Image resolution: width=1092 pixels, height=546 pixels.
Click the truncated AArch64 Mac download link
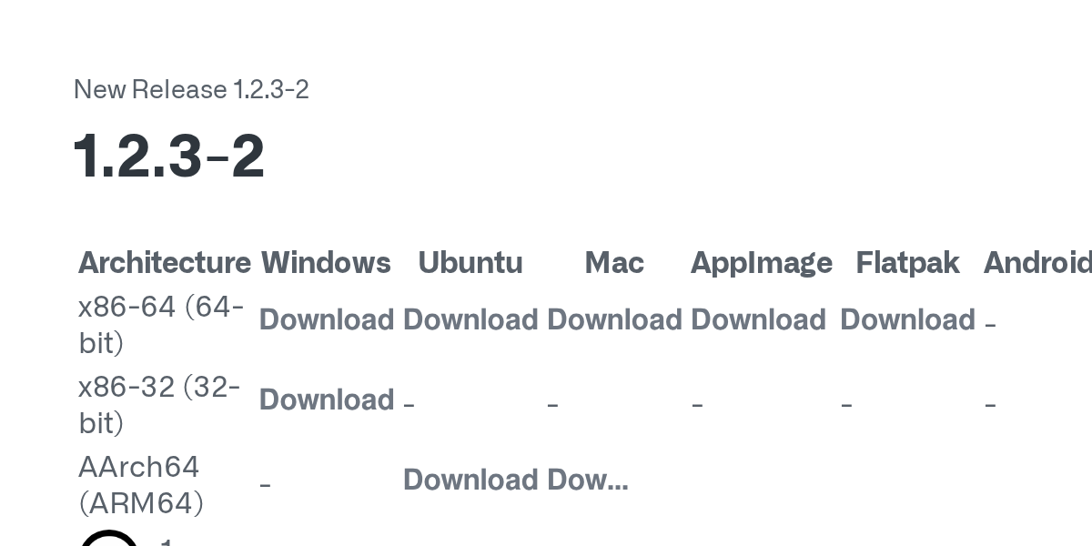pos(587,480)
